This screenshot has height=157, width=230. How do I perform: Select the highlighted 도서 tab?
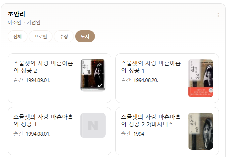[85, 36]
